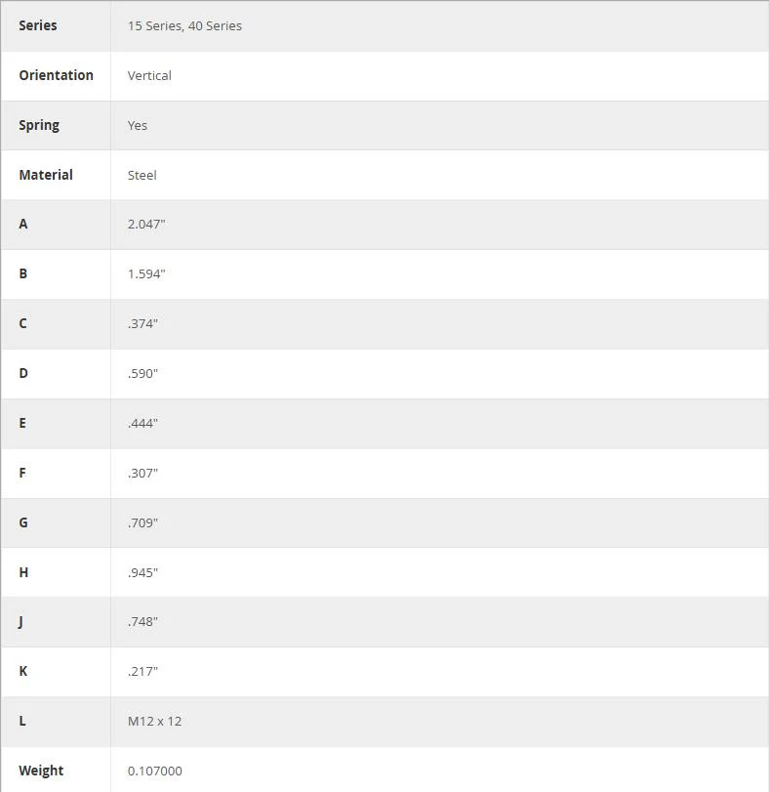Click the .374" dimension C value
Viewport: 769px width, 792px height.
click(x=142, y=324)
